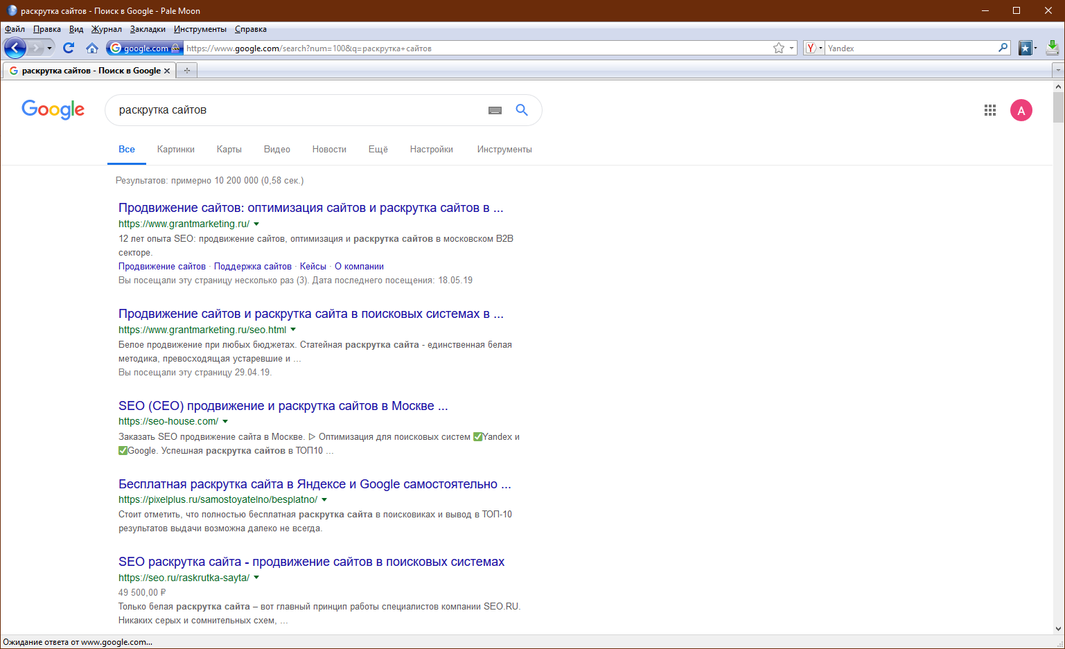Open the 'О компании' sitelink

pyautogui.click(x=359, y=267)
